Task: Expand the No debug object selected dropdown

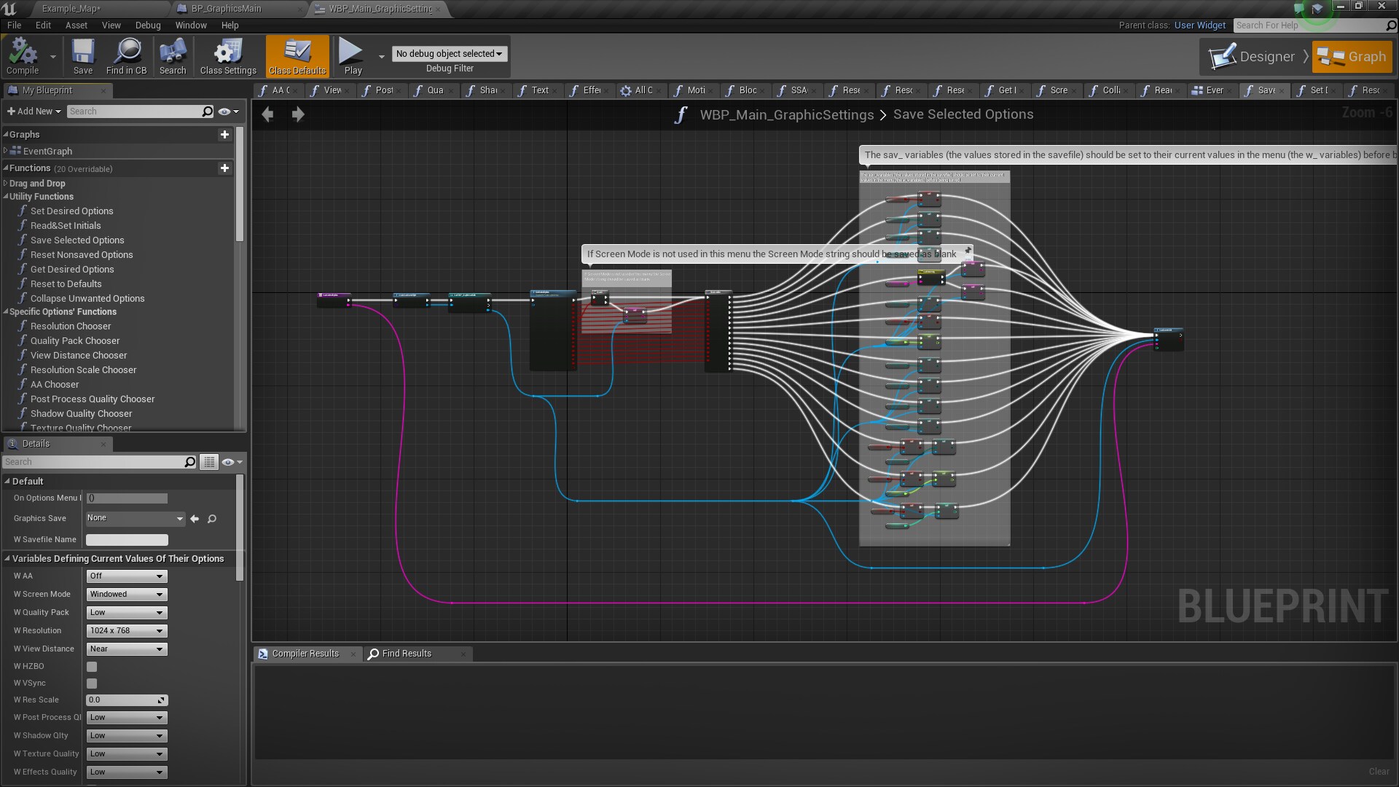Action: tap(449, 53)
